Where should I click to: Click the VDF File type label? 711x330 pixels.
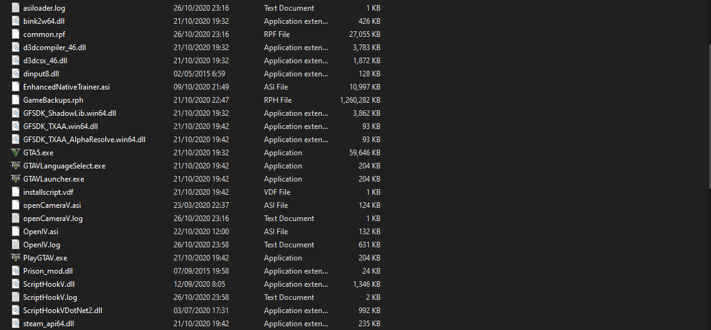(x=278, y=192)
